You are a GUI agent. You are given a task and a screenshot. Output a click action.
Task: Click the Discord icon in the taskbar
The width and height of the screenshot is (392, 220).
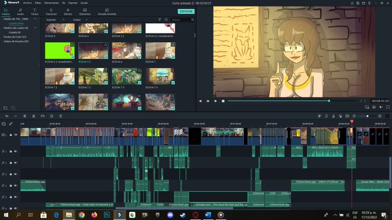point(170,215)
